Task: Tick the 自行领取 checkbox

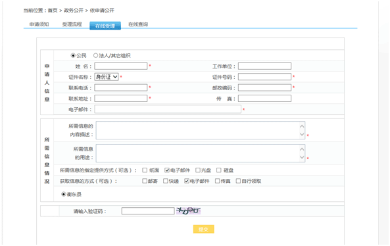Action: [x=238, y=181]
